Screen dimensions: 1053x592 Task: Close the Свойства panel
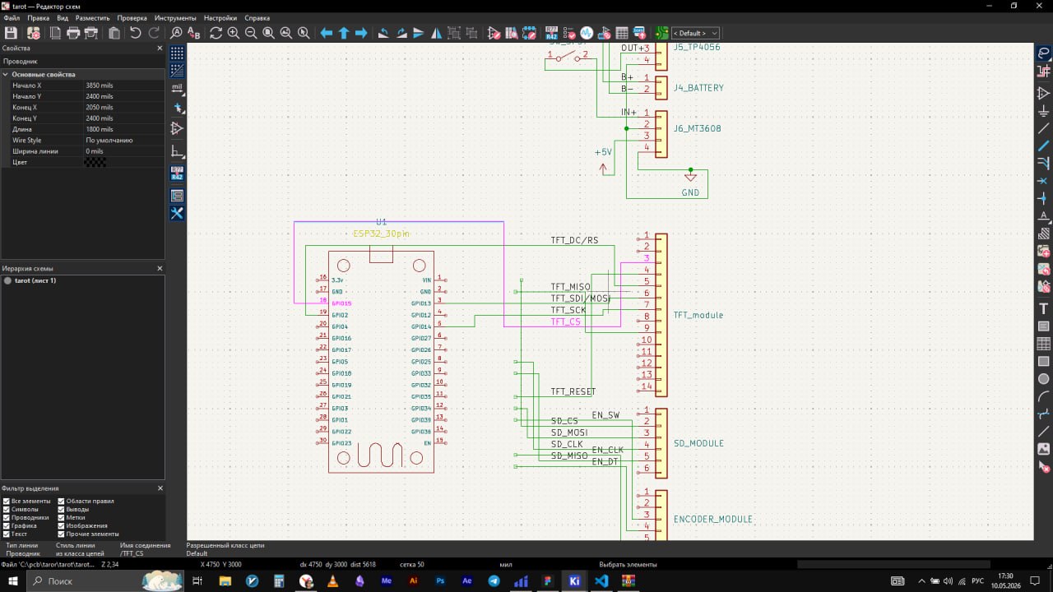click(160, 49)
